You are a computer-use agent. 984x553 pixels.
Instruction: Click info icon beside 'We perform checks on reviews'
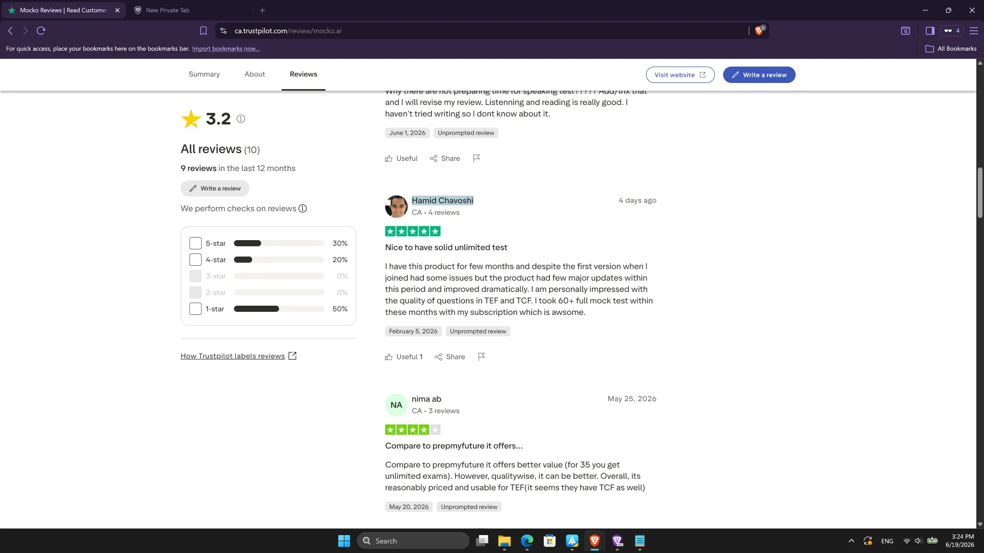(x=303, y=208)
